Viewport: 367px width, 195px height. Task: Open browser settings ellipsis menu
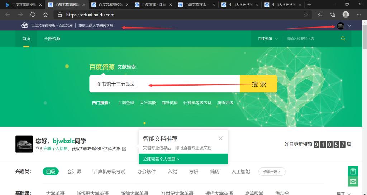[359, 15]
